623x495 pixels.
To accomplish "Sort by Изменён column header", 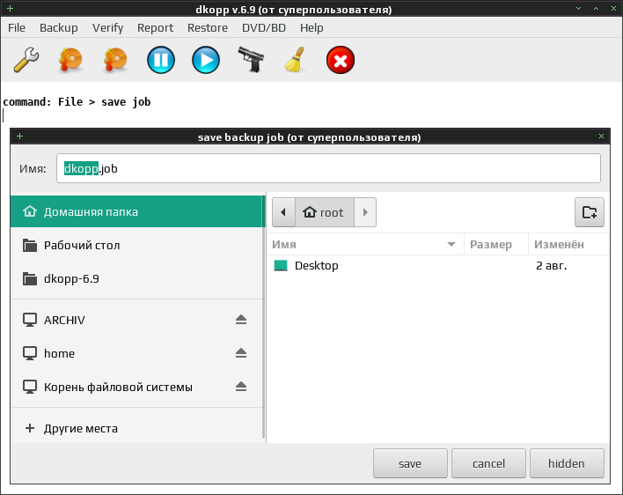I will point(568,244).
